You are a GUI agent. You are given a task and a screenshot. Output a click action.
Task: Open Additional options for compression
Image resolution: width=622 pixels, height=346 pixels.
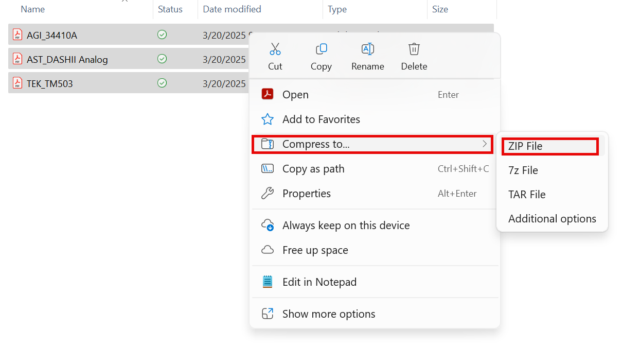pos(552,219)
